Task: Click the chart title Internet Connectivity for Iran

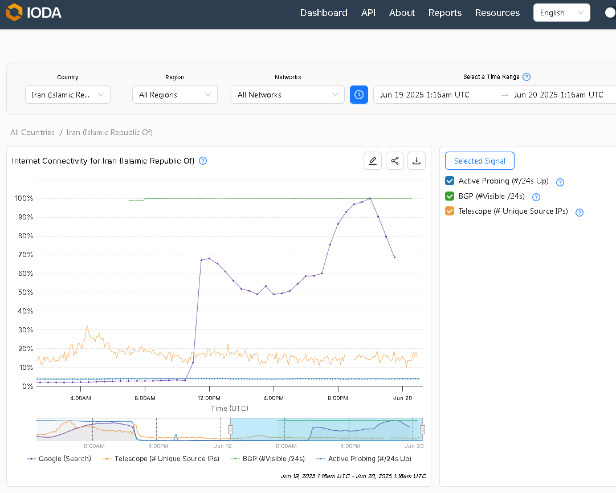Action: [103, 161]
